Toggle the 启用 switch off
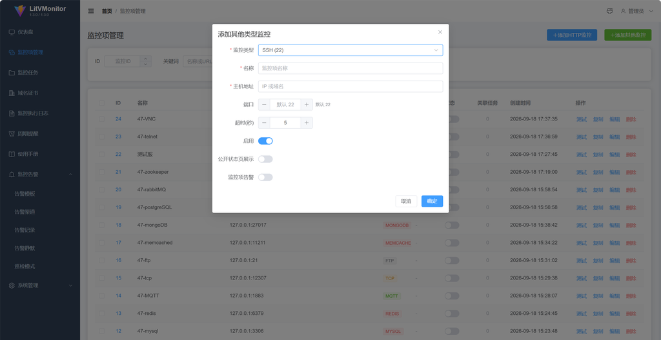The width and height of the screenshot is (661, 340). click(265, 141)
